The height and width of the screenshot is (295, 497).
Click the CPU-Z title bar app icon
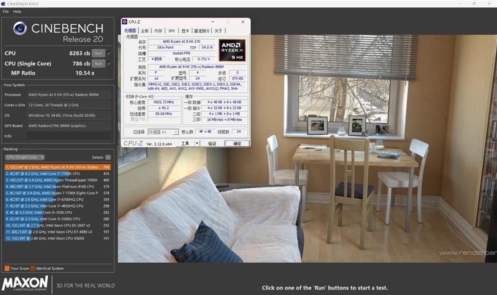[125, 22]
